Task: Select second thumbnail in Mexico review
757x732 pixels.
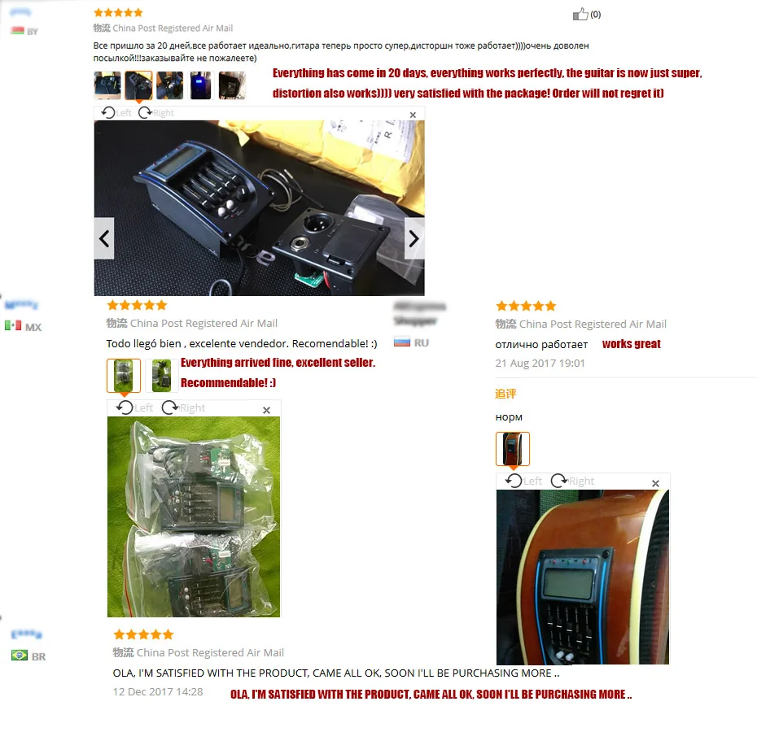Action: pos(162,376)
